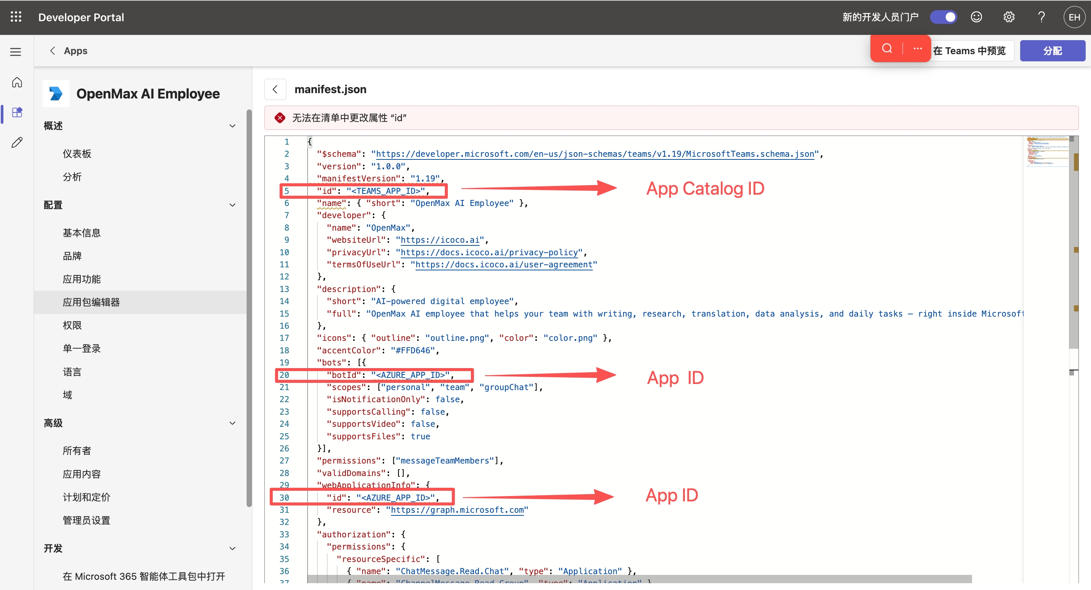This screenshot has width=1091, height=590.
Task: Click the manifest.json file title
Action: click(330, 89)
